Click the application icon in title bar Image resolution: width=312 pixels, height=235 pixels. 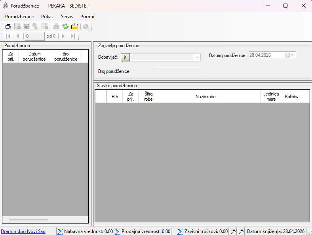[x=6, y=6]
